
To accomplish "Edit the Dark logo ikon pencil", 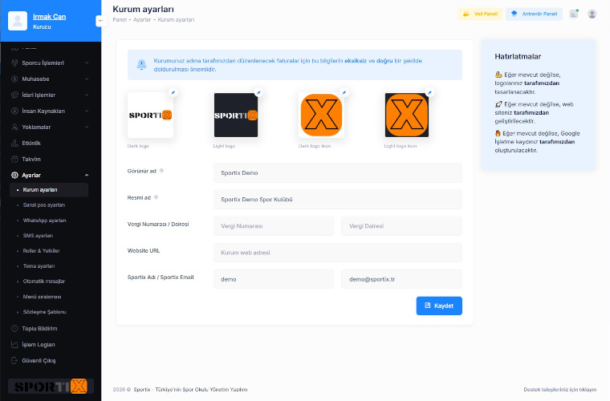I will coord(344,92).
